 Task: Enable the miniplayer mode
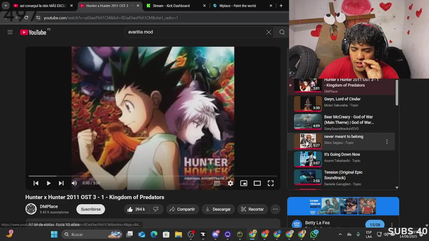[x=244, y=183]
